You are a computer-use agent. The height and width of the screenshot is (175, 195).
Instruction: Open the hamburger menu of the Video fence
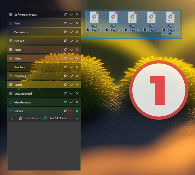point(11,58)
